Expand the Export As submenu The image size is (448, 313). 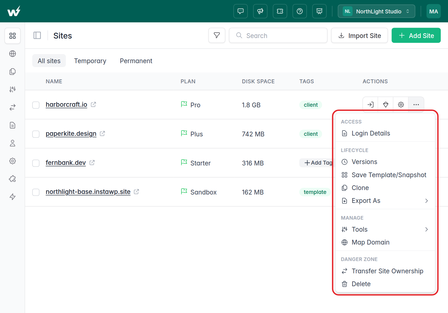tap(385, 201)
